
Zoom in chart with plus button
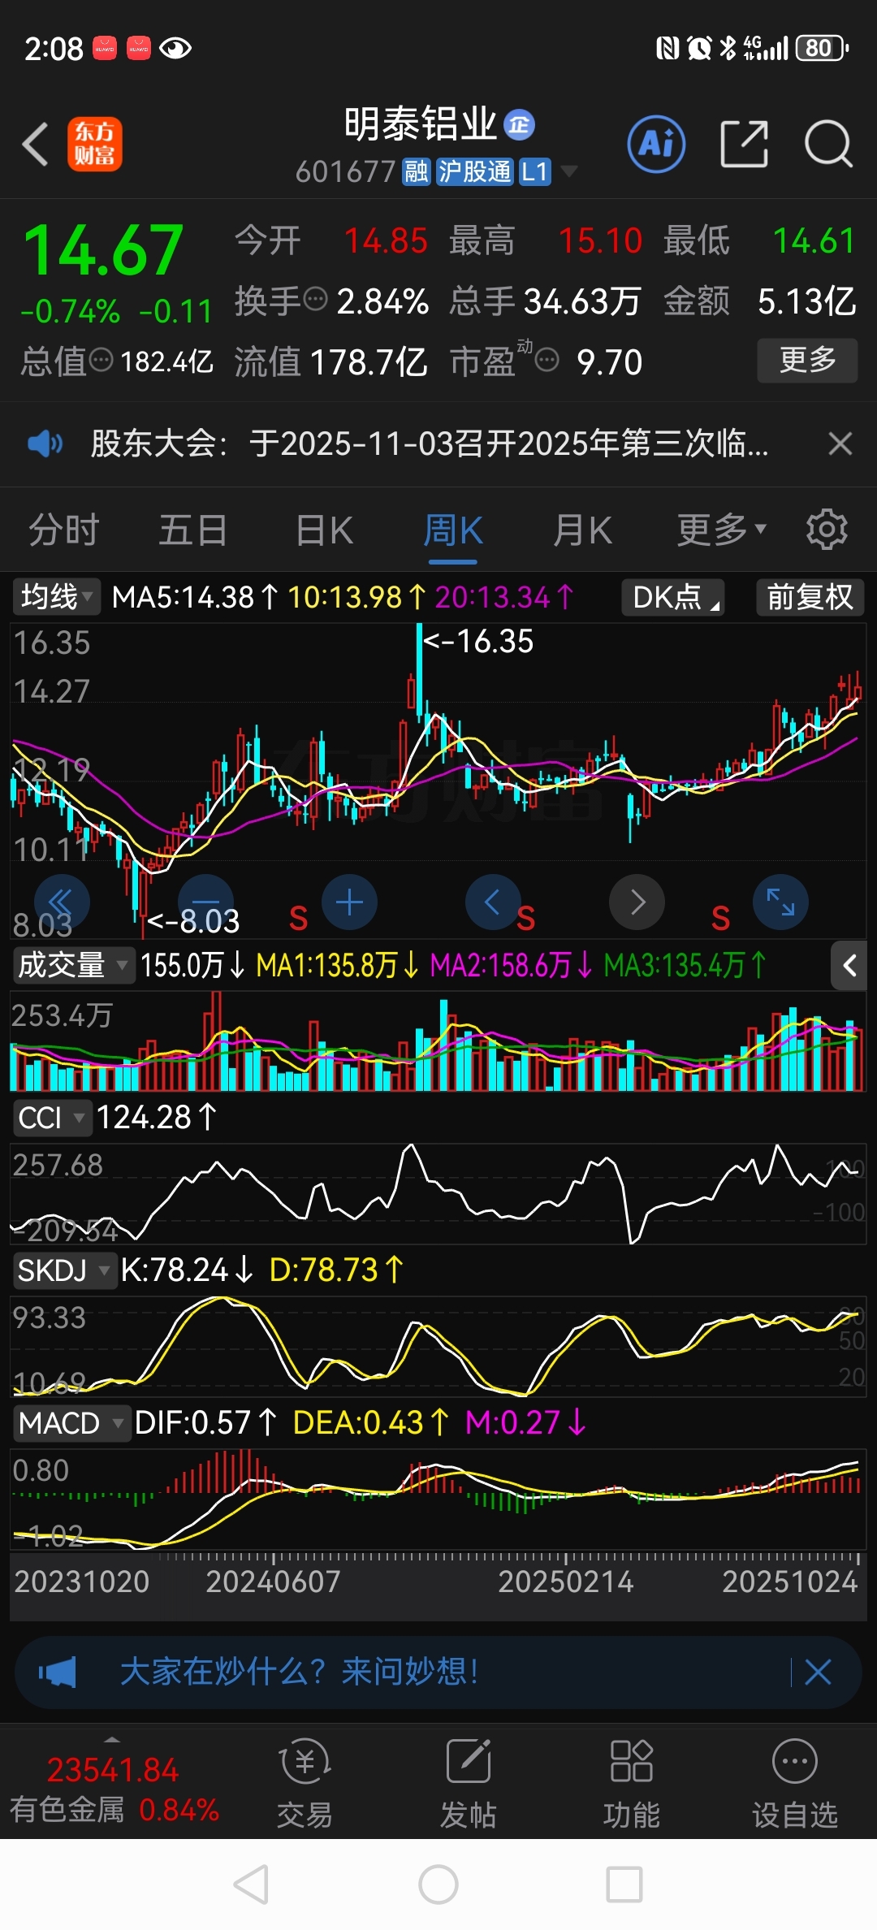coord(349,902)
